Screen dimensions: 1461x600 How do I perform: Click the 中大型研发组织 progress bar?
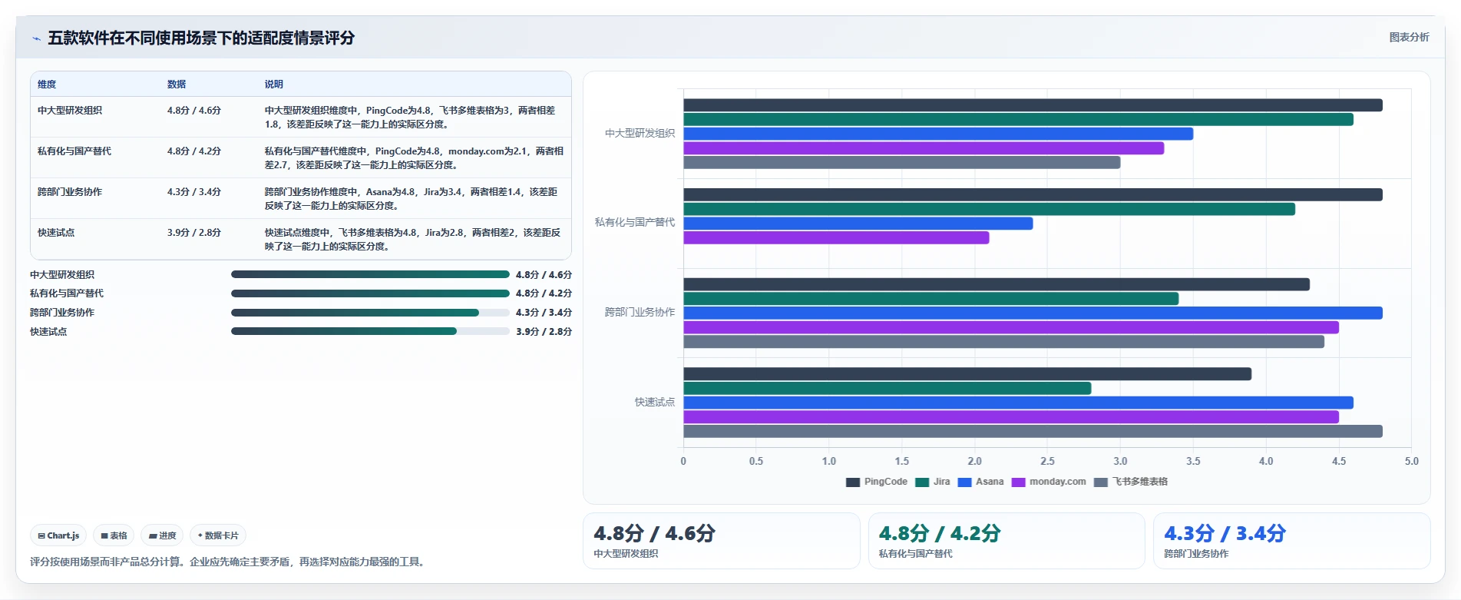point(370,274)
